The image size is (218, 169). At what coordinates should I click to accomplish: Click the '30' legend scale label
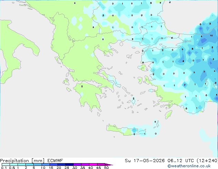click(x=75, y=168)
